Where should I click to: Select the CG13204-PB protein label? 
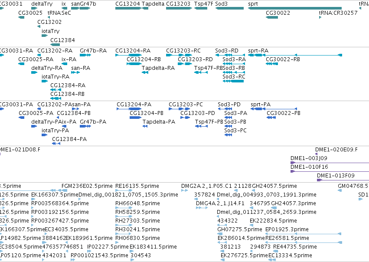(x=147, y=113)
